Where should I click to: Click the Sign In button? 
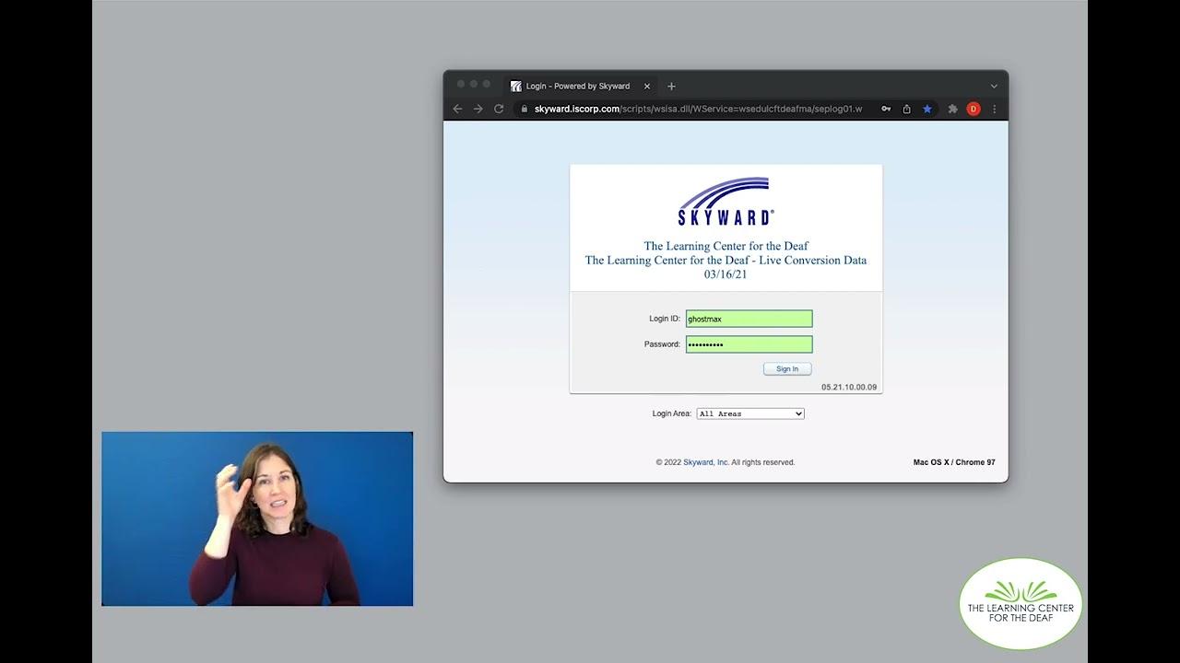pos(787,368)
